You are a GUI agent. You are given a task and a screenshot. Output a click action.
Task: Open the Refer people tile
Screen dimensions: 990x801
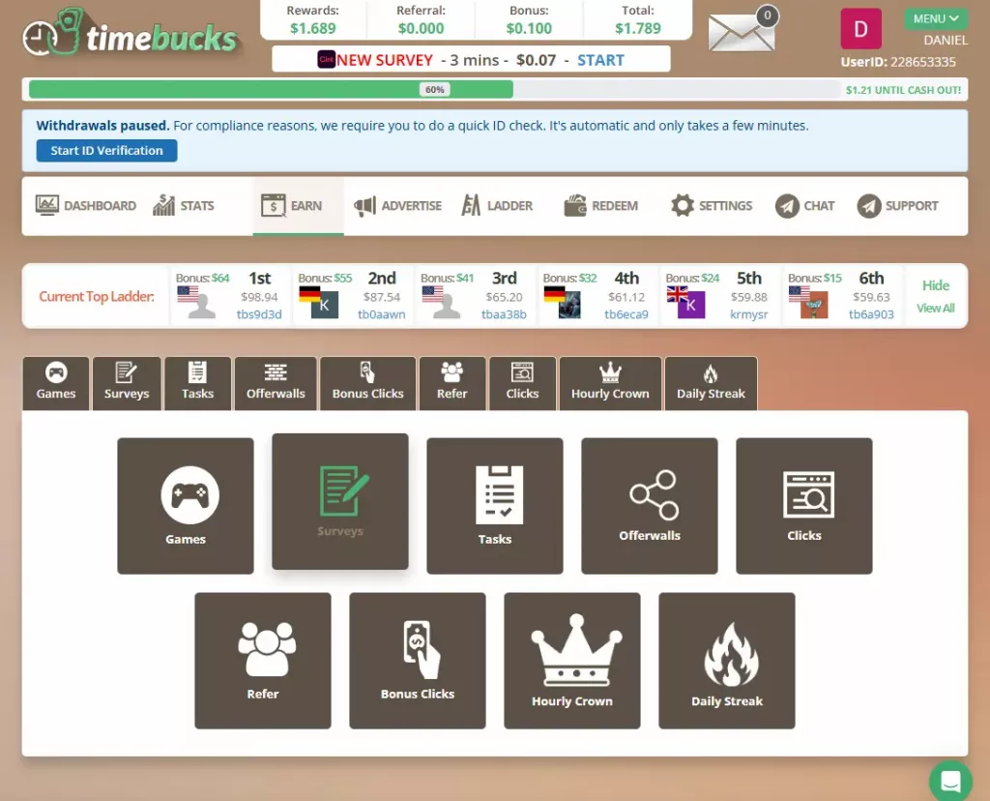263,661
